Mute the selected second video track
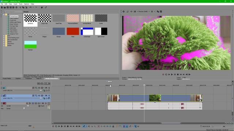 (46, 95)
